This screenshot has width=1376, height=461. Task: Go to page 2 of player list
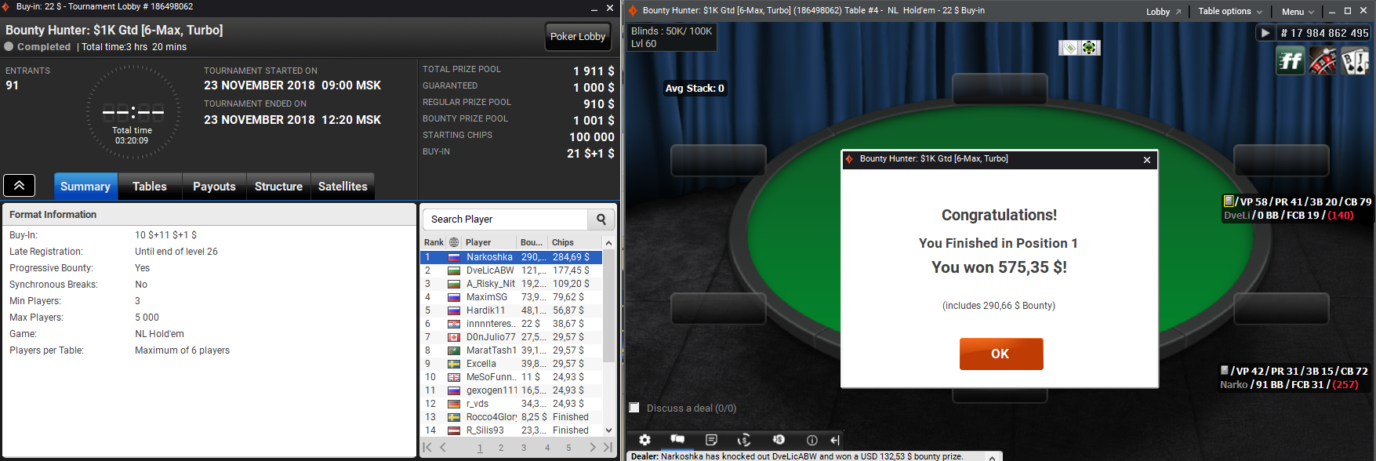(x=501, y=448)
